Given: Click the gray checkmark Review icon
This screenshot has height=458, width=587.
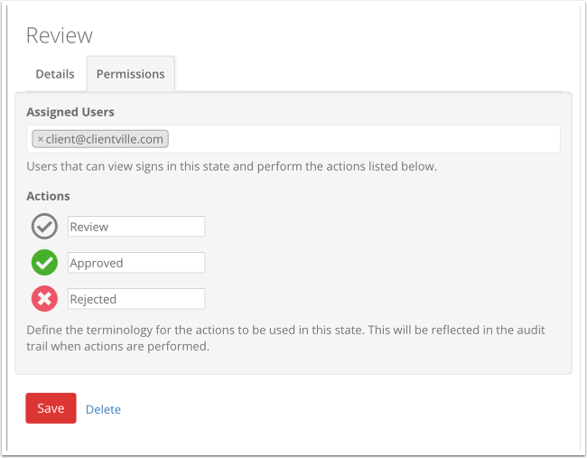Looking at the screenshot, I should (44, 226).
